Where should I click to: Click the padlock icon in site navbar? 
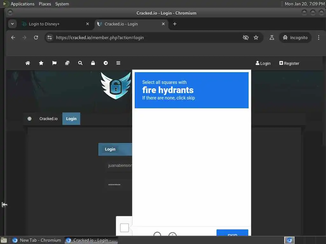click(x=93, y=63)
